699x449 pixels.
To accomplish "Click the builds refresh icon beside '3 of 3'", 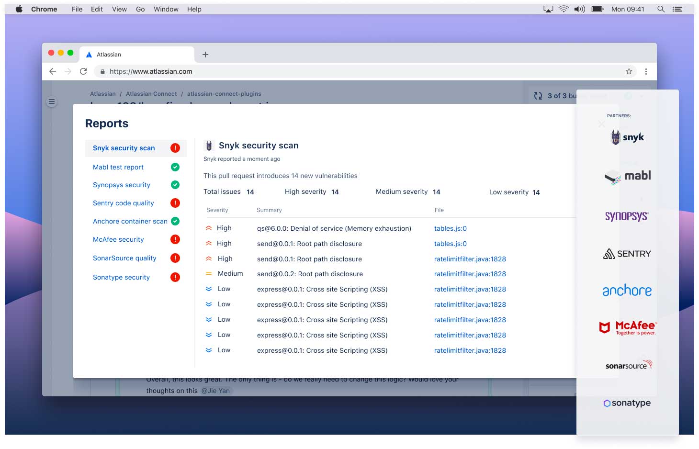I will [x=538, y=96].
